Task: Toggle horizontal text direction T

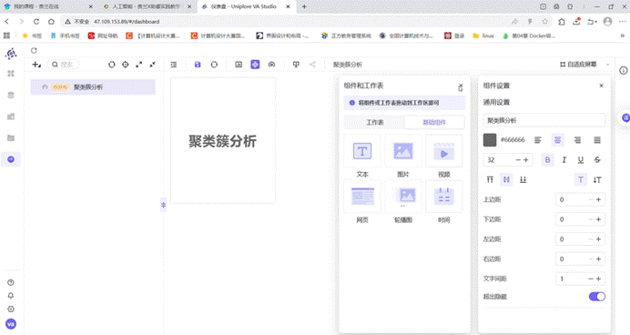Action: point(581,179)
